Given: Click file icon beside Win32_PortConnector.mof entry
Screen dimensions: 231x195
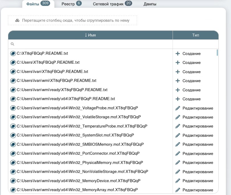Looking at the screenshot, I should tap(13, 153).
